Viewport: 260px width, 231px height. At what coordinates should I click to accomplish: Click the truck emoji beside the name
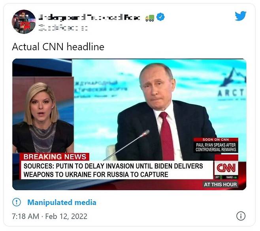coord(149,17)
